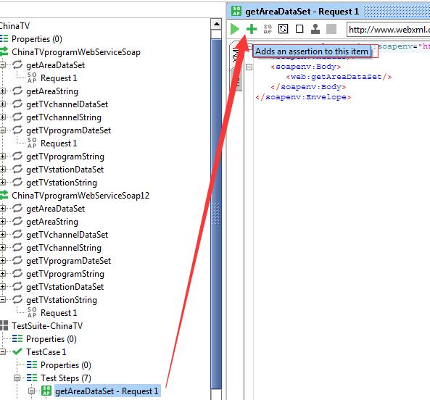Click the empty square icon in the request toolbar
Viewport: 430px width, 400px height.
(x=299, y=29)
